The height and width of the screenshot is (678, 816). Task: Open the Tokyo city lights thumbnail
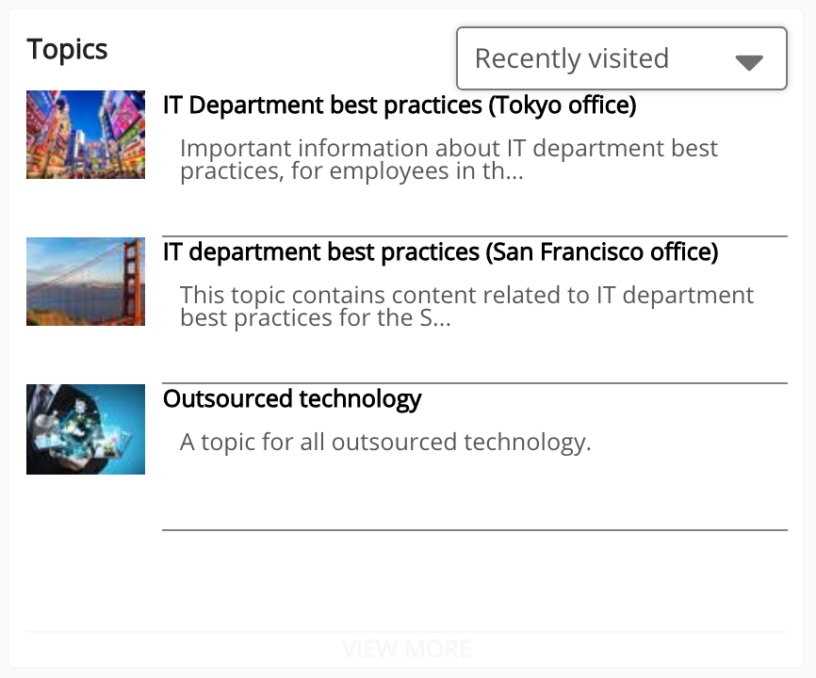pyautogui.click(x=86, y=135)
